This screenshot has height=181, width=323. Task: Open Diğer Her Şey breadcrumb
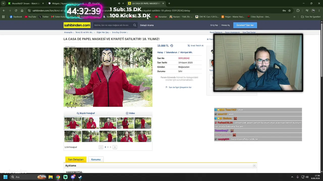(103, 32)
